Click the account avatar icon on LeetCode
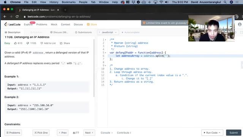 [240, 24]
